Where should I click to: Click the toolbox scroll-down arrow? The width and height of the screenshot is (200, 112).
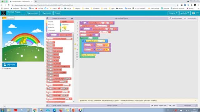coord(73,101)
